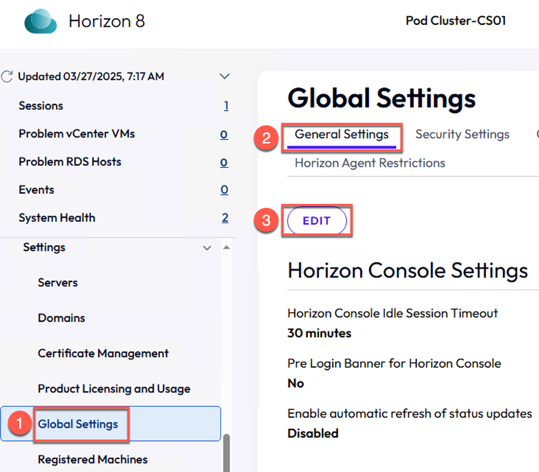Click the Disabled automatic refresh value
The height and width of the screenshot is (472, 539).
tap(313, 433)
